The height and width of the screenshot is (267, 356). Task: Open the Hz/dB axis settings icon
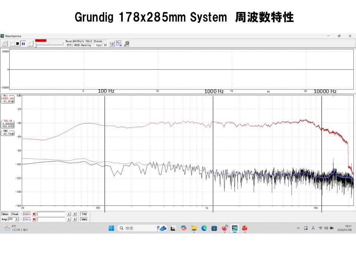point(119,43)
